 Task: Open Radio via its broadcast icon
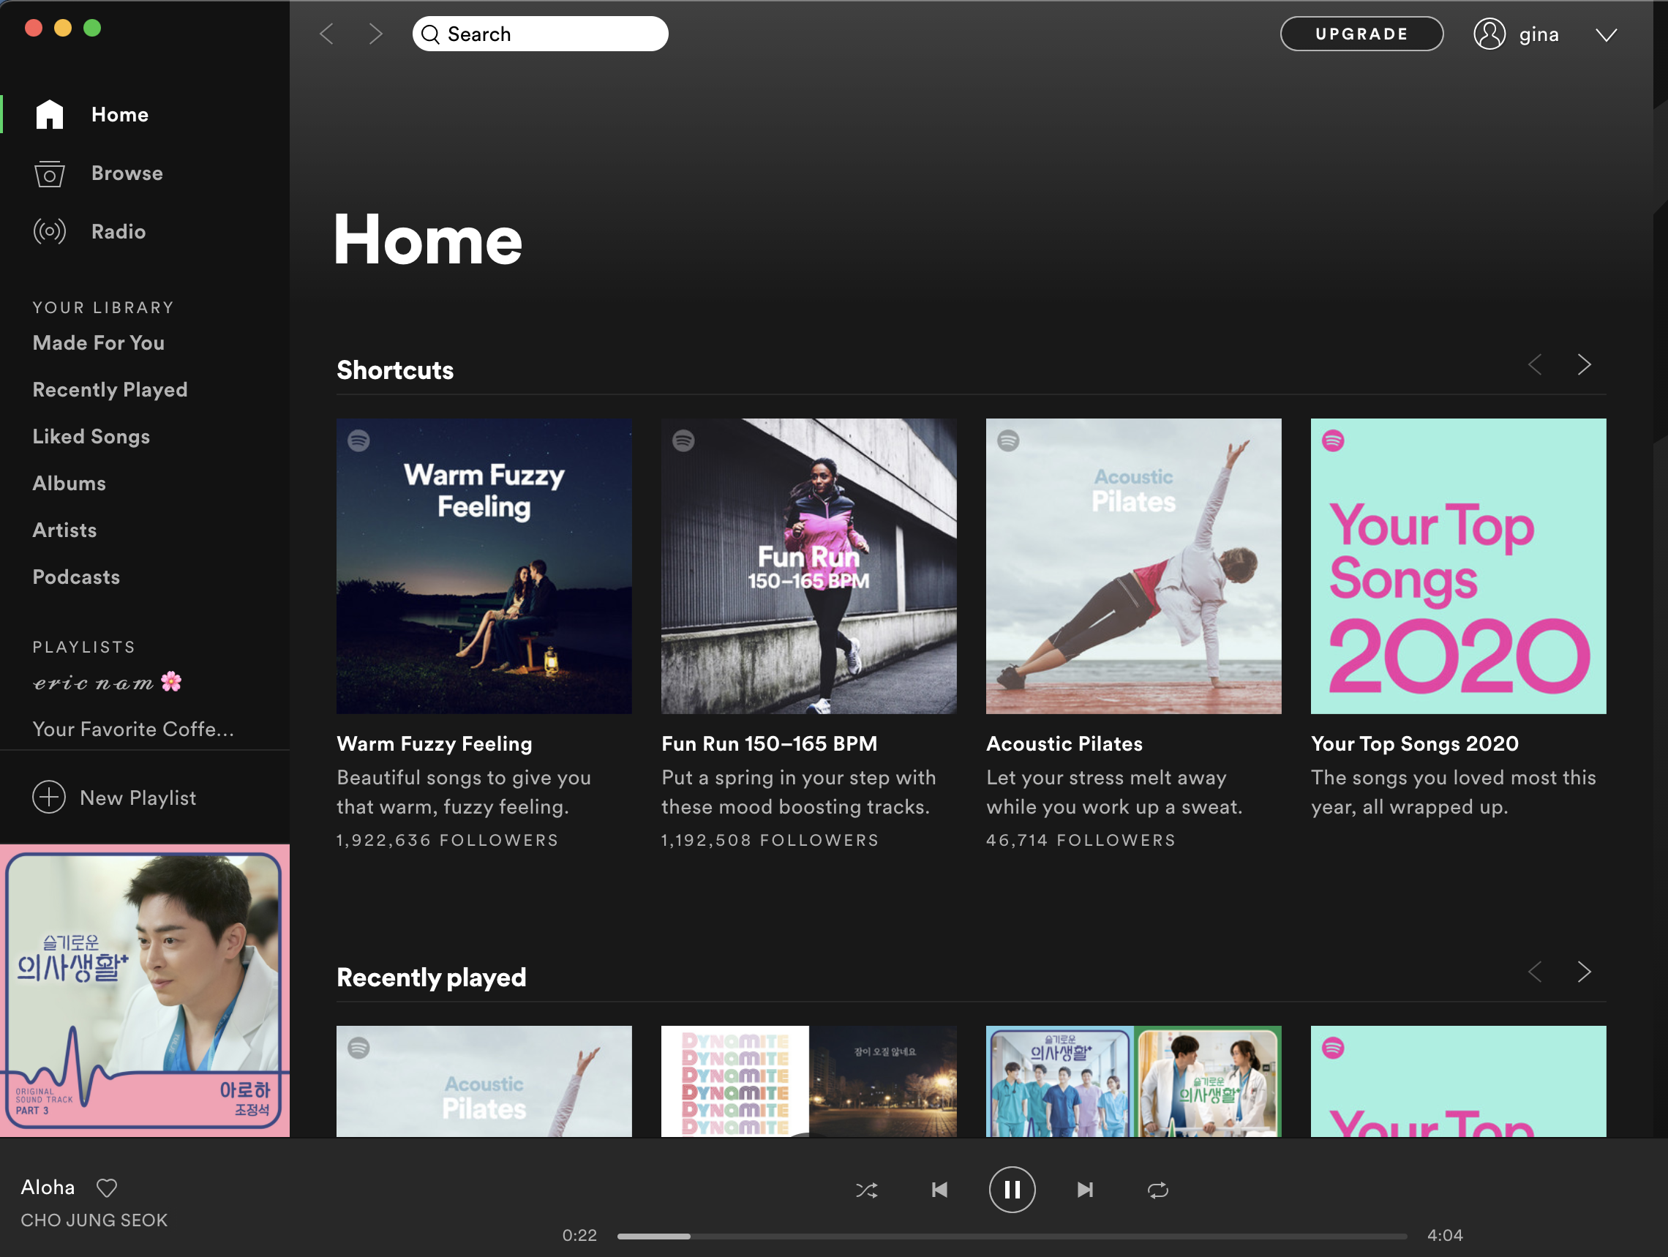(x=50, y=231)
